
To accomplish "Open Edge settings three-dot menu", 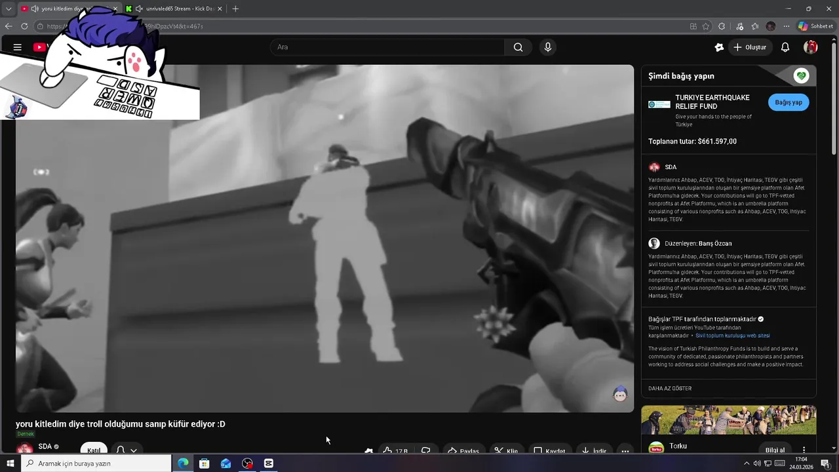I will click(x=787, y=26).
